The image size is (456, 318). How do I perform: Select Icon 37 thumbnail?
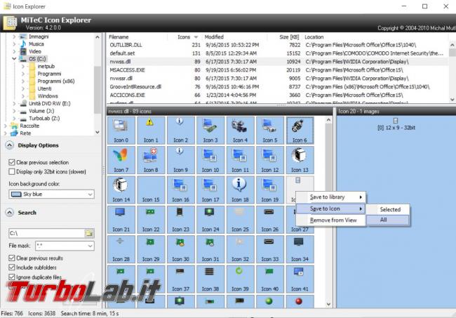(x=180, y=279)
